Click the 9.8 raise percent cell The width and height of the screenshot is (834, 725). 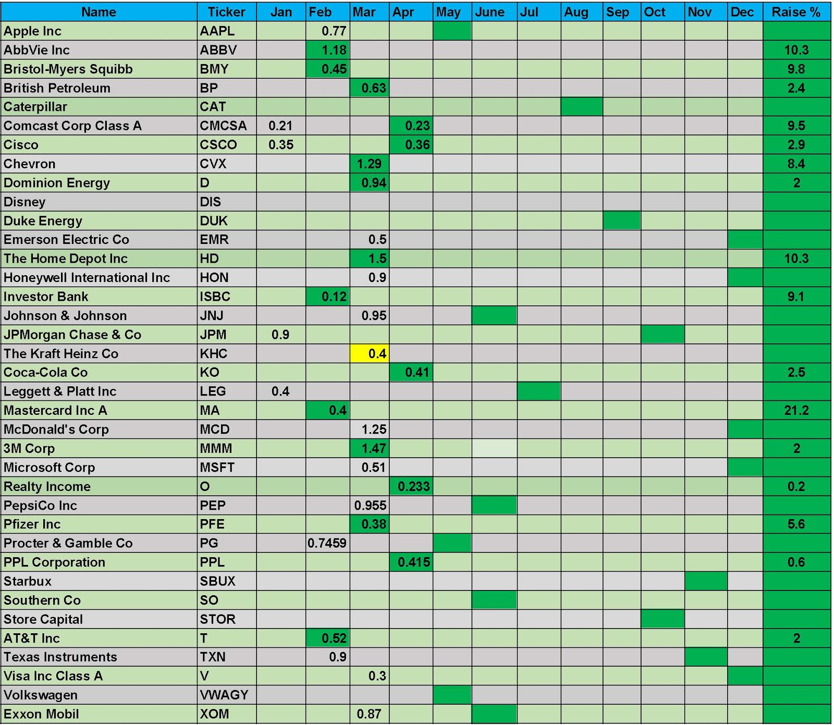coord(796,69)
